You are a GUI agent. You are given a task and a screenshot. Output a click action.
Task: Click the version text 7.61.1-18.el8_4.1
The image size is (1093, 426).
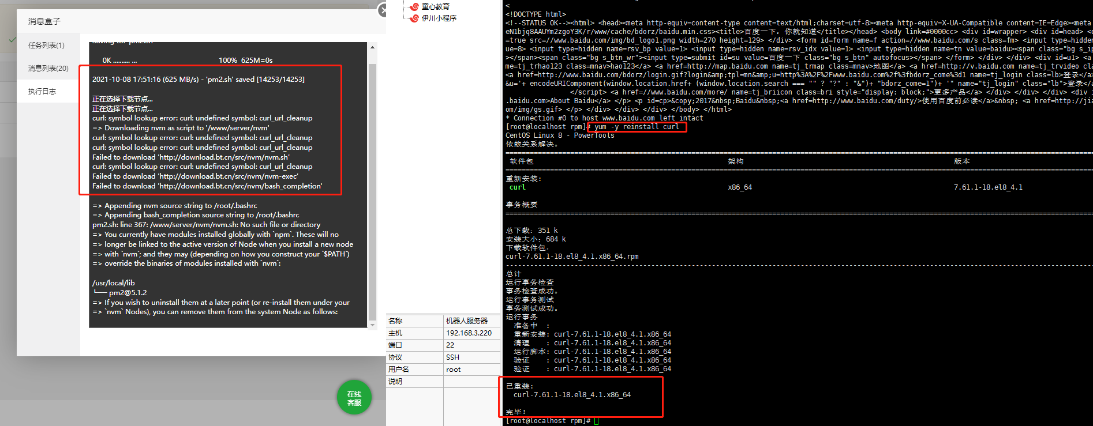pyautogui.click(x=988, y=187)
